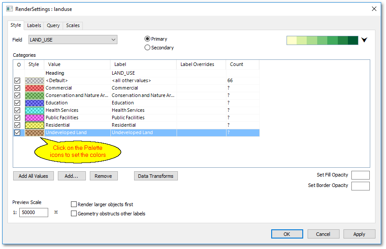Screen dimensions: 386x249
Task: Expand the color ramp dropdown arrow
Action: point(365,40)
